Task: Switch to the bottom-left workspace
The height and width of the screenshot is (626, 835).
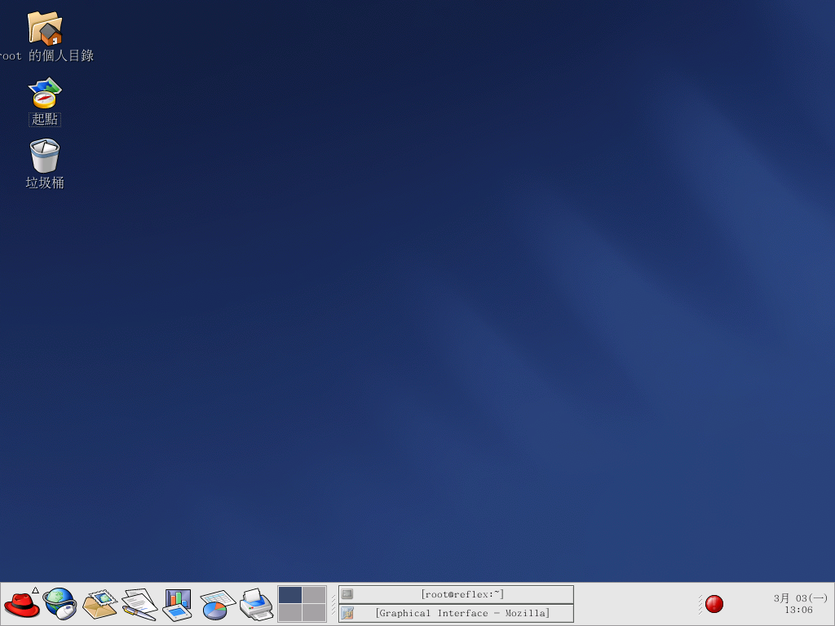Action: coord(290,613)
